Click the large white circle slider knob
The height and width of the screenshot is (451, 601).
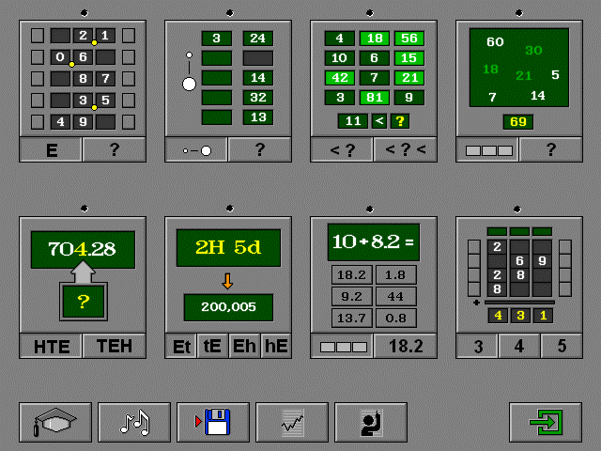[189, 84]
